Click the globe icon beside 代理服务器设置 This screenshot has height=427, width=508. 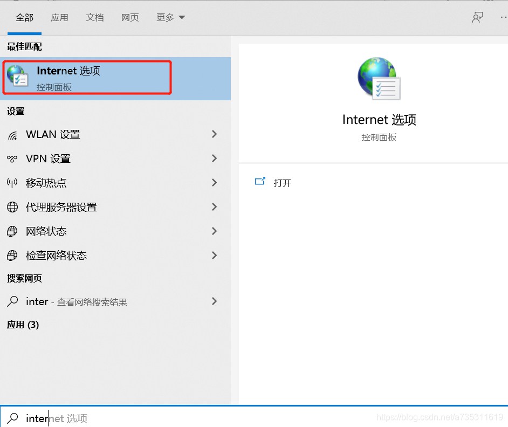click(x=12, y=207)
